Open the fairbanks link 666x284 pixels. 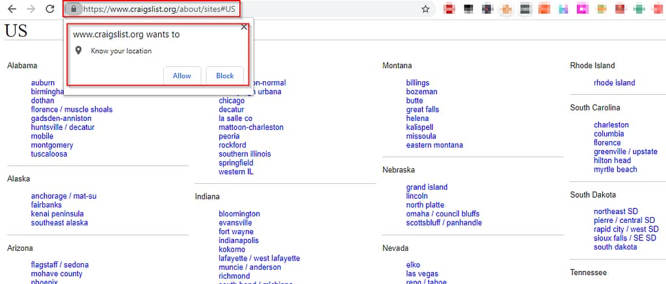[x=46, y=205]
